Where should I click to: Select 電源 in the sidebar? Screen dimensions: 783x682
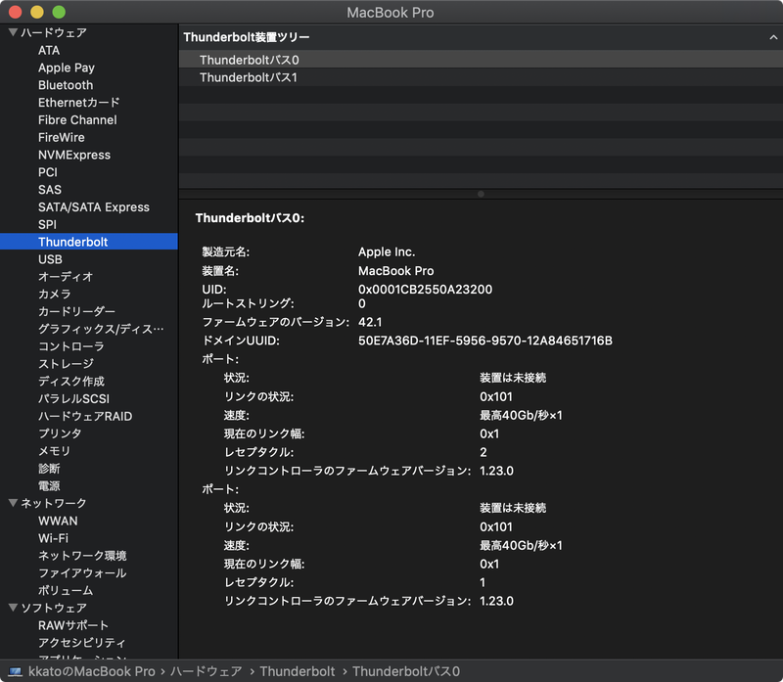pos(49,485)
